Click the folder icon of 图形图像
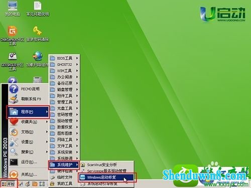251x188 pixels. (x=53, y=133)
